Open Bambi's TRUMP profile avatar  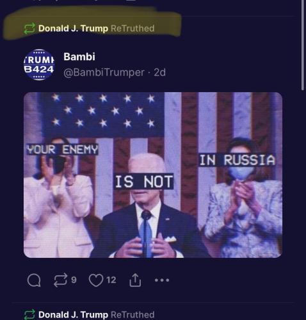[39, 65]
